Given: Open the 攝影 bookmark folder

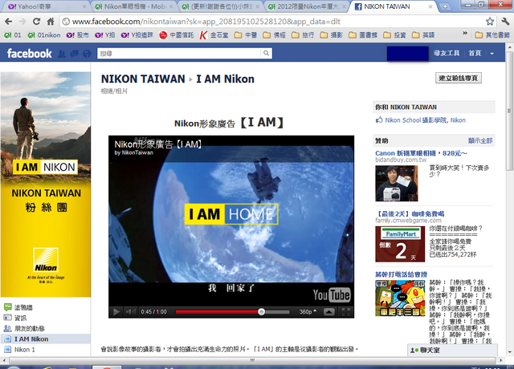Looking at the screenshot, I should pyautogui.click(x=332, y=35).
